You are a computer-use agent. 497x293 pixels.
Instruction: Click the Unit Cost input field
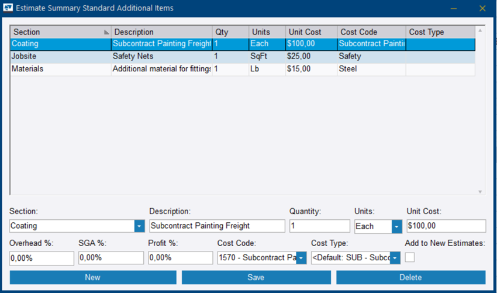446,226
